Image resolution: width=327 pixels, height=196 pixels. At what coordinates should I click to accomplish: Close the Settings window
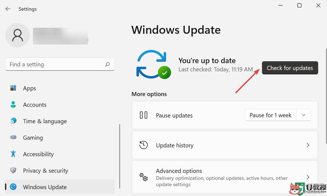318,5
